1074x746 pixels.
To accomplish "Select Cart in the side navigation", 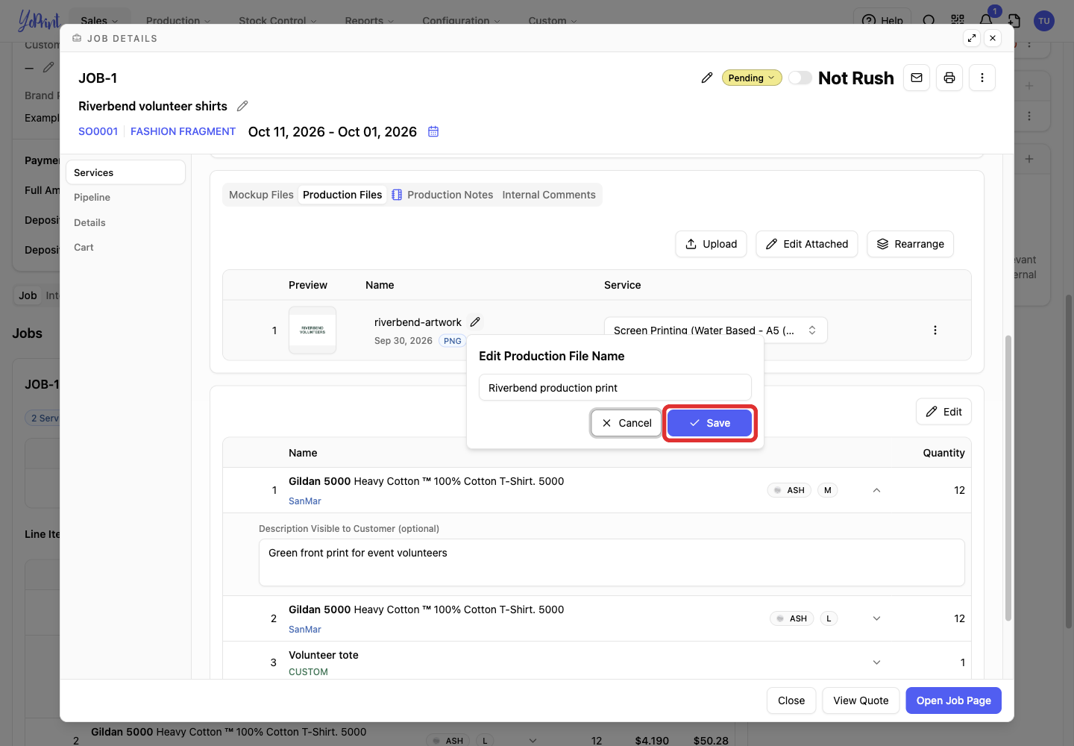I will 125,247.
